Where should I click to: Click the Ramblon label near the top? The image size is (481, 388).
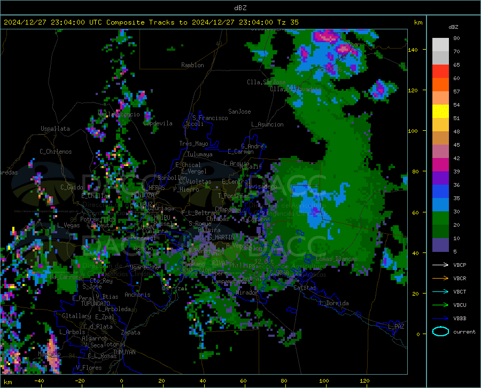pyautogui.click(x=192, y=65)
